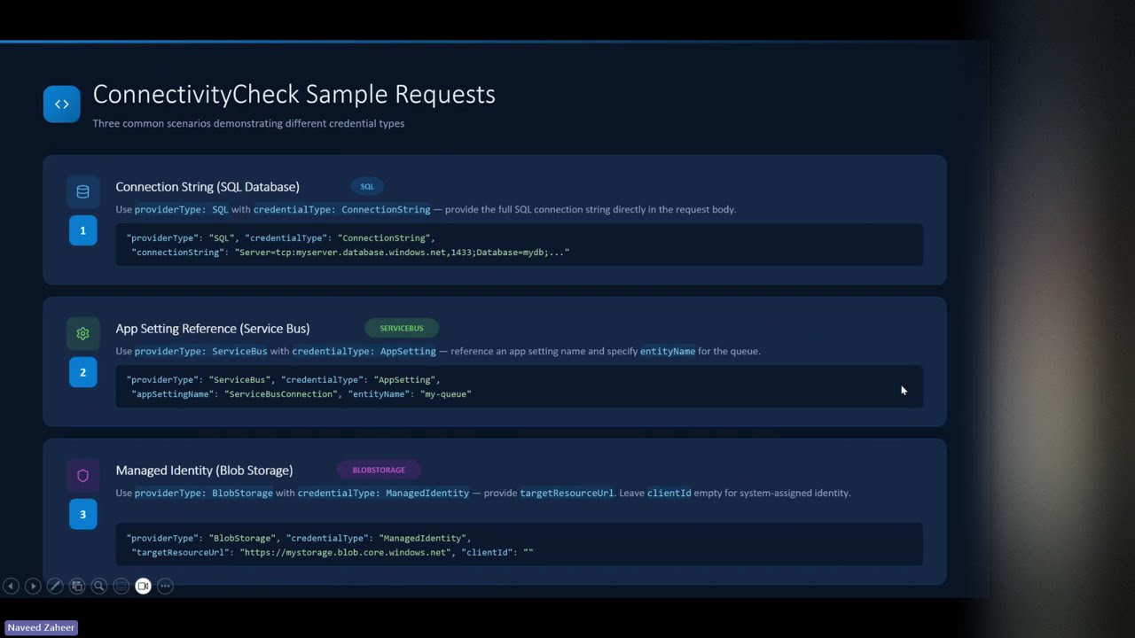1135x638 pixels.
Task: Click the ConnectivityCheck Sample Requests title
Action: [x=294, y=94]
